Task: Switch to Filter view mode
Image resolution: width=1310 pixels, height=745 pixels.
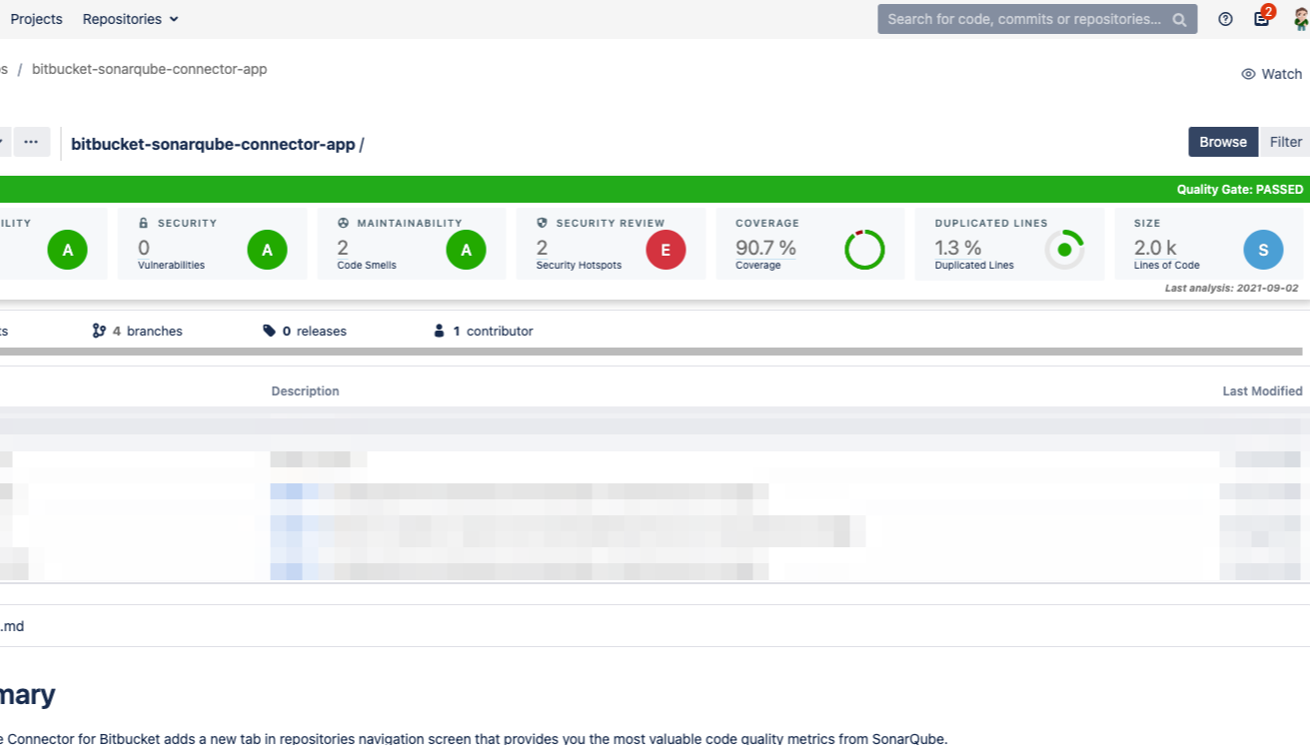Action: 1285,142
